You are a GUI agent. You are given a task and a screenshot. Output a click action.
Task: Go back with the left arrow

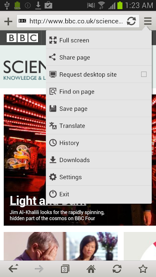coord(13,269)
